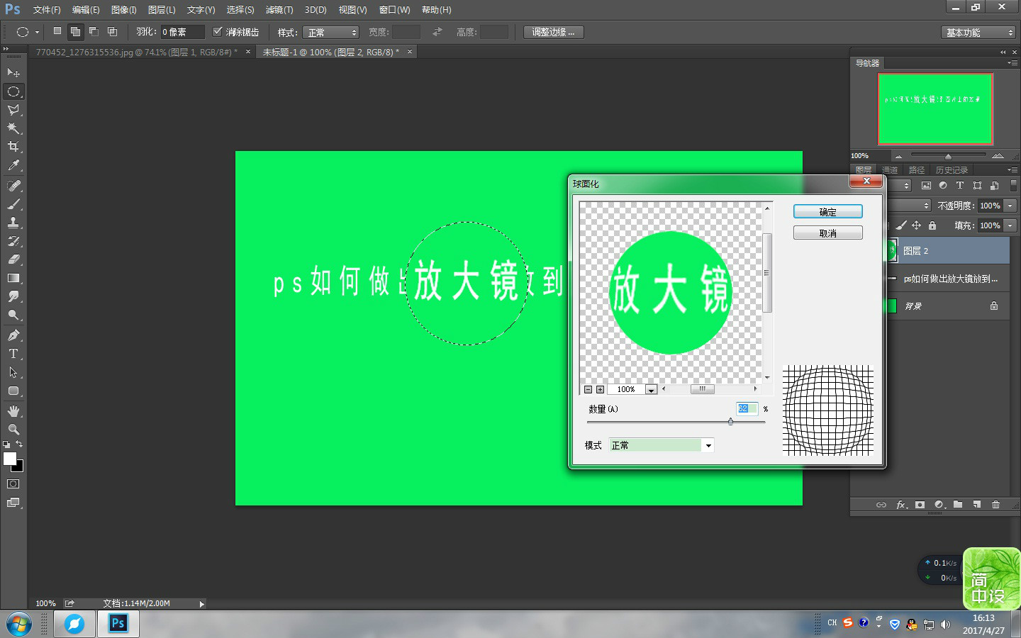Create a new layer in Layers panel

(x=976, y=505)
